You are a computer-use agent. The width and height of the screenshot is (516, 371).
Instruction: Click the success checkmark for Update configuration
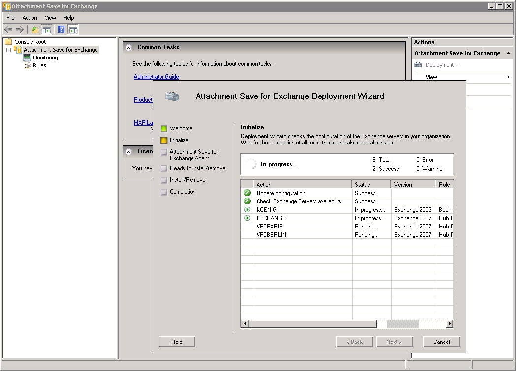[x=247, y=193]
